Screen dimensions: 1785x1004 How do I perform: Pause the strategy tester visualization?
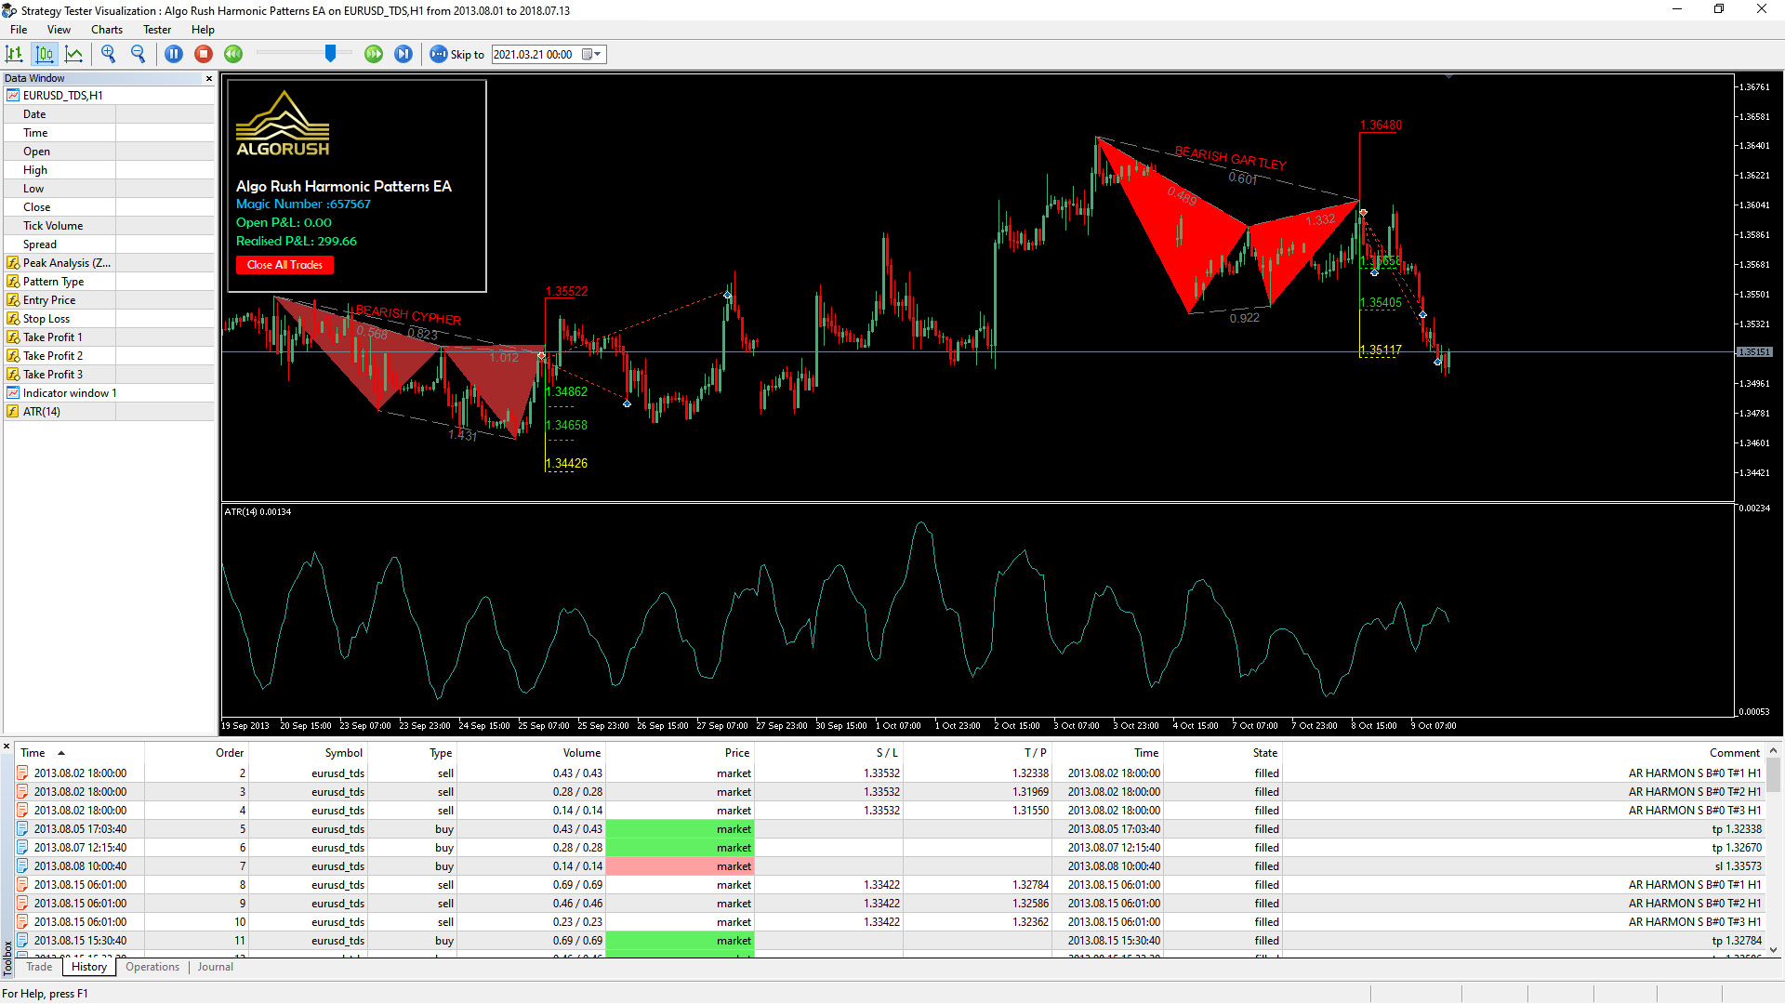point(174,54)
